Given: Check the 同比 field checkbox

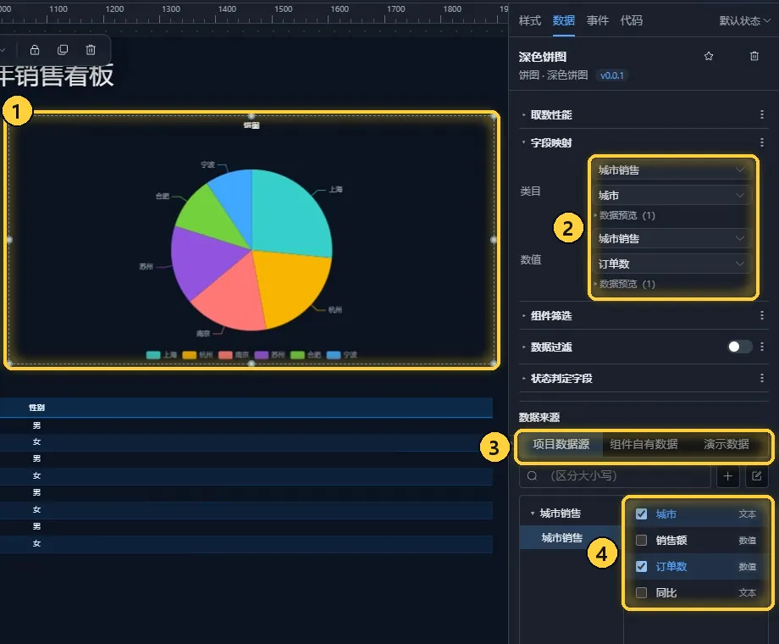Looking at the screenshot, I should pos(641,593).
